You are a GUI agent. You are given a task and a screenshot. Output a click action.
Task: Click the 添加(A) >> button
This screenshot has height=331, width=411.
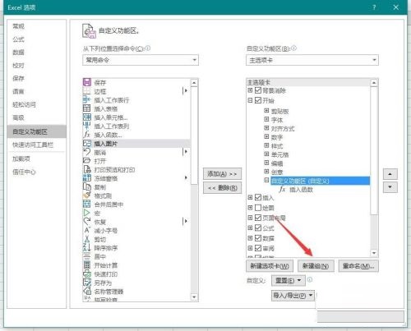tap(222, 174)
